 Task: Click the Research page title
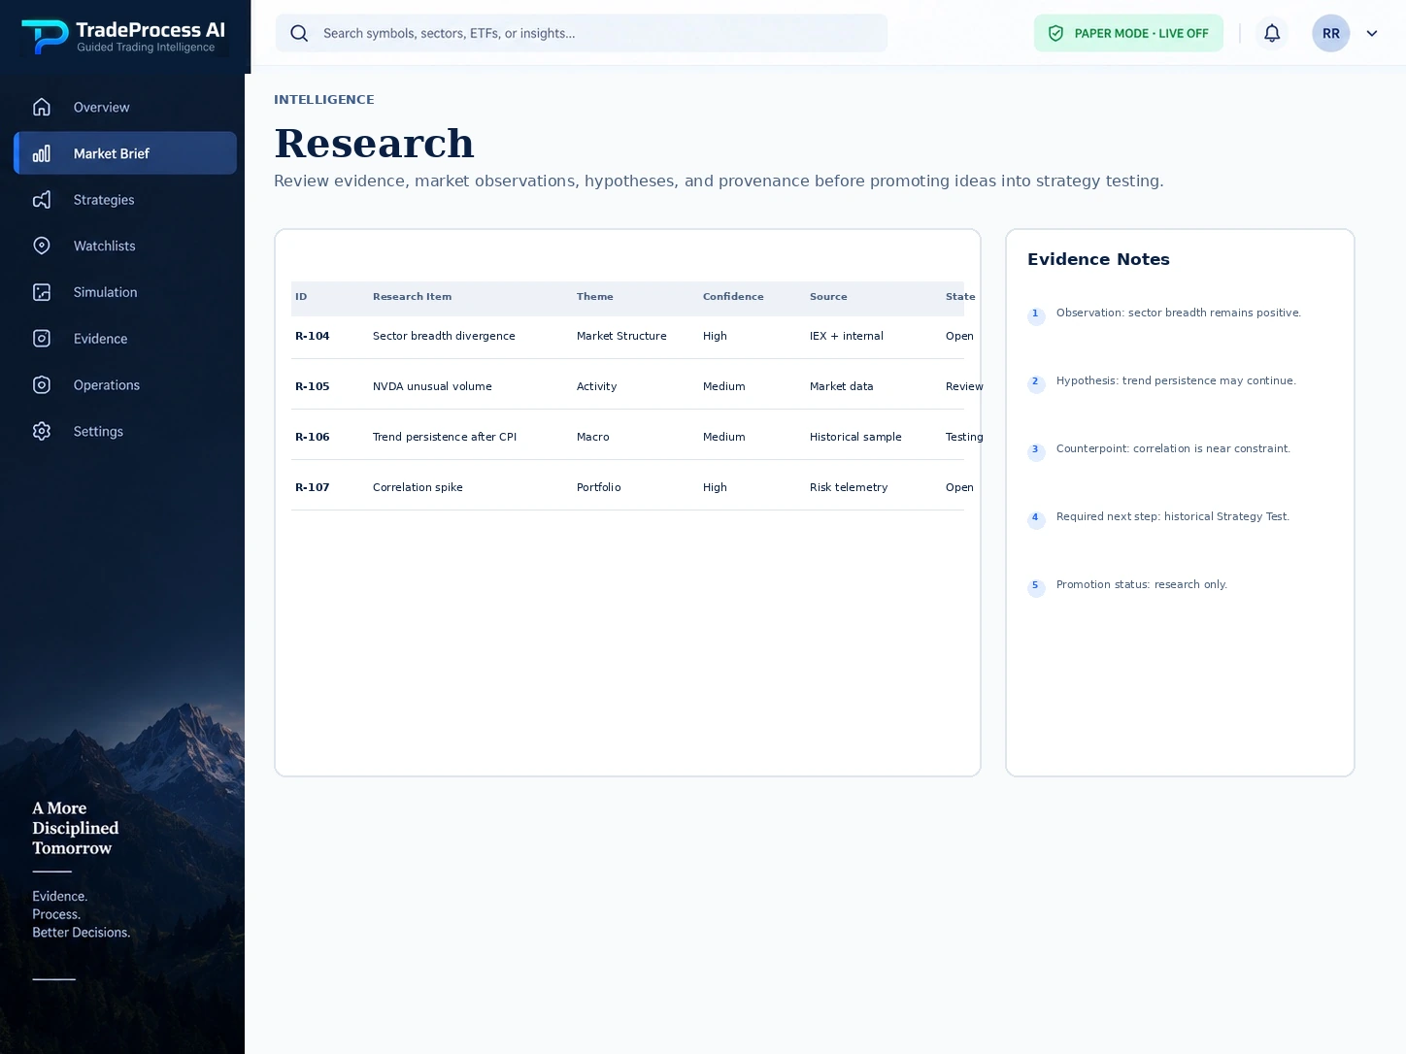coord(374,143)
